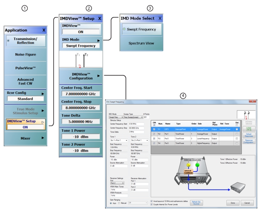Edit dialog Center Frequency Start field

coord(136,124)
